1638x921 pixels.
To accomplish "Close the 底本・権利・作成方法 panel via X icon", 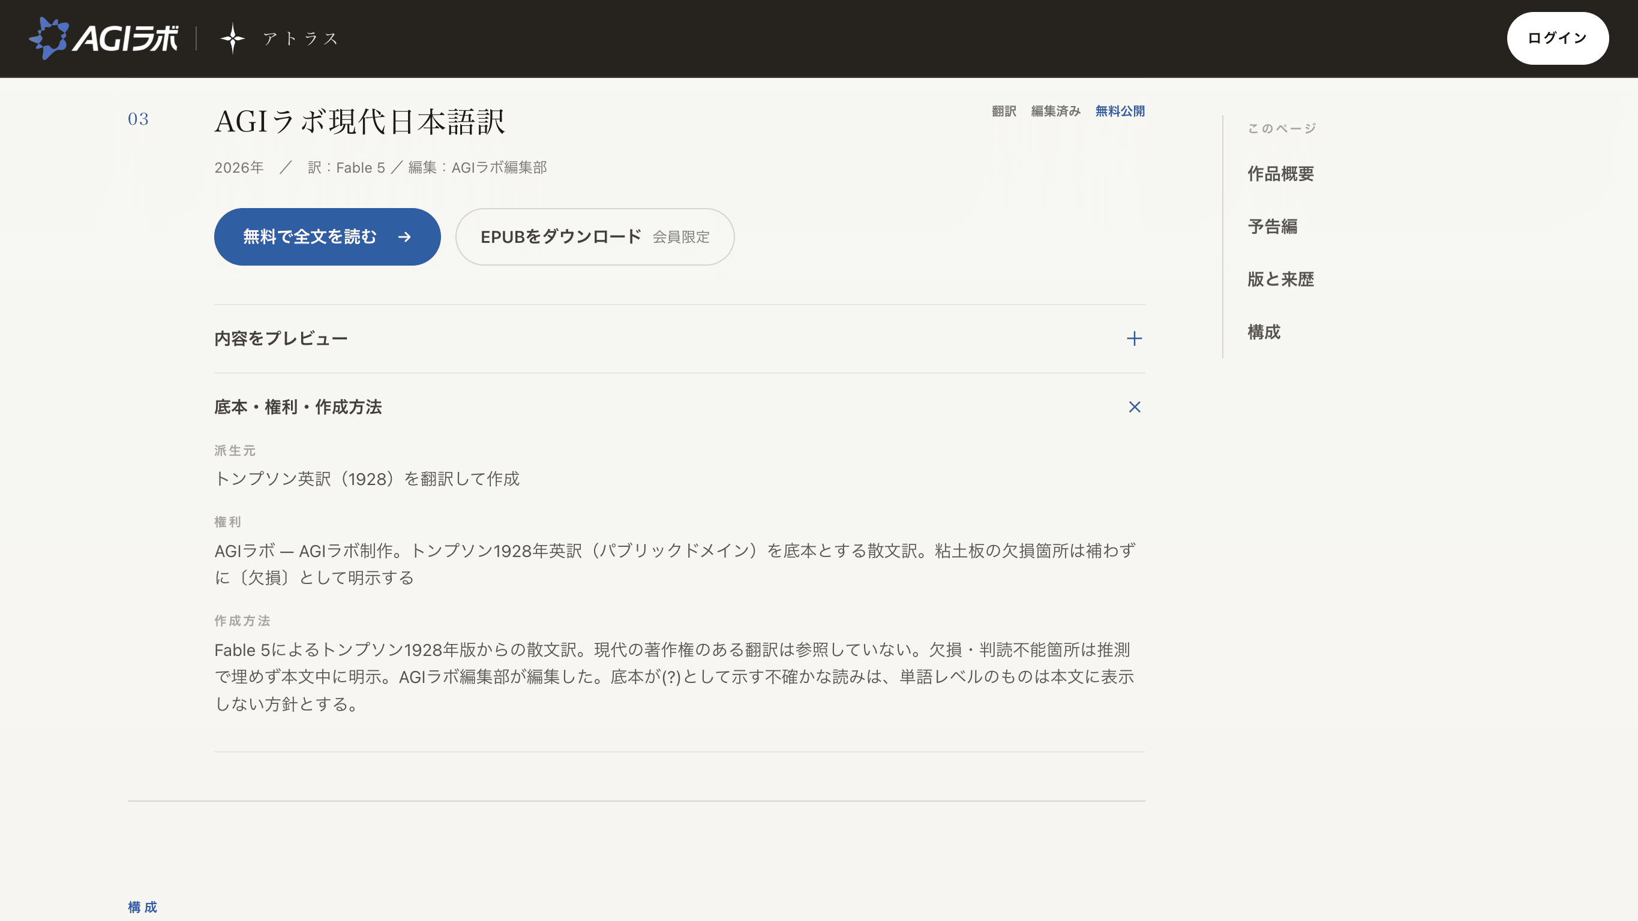I will 1134,407.
